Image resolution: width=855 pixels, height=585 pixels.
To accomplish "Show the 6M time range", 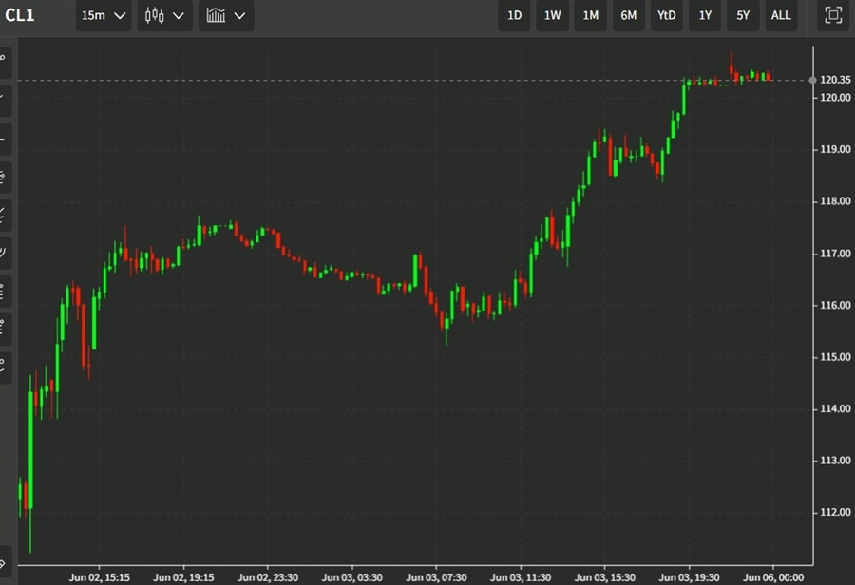I will point(628,15).
